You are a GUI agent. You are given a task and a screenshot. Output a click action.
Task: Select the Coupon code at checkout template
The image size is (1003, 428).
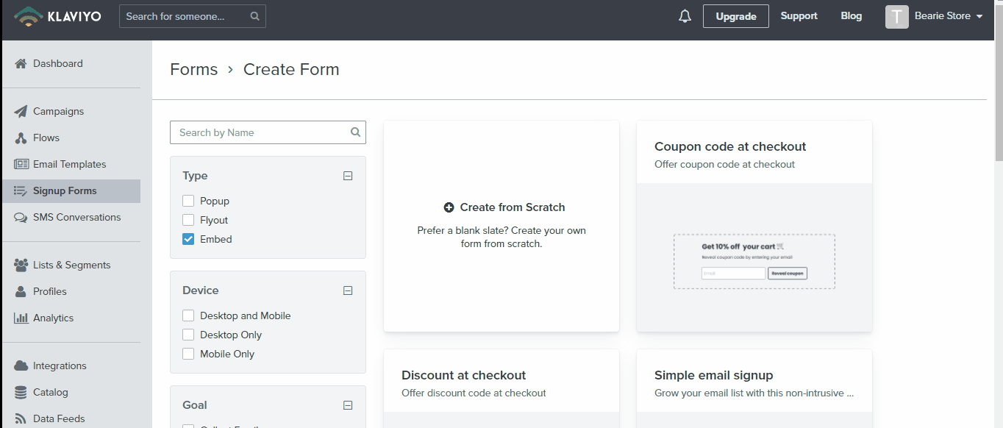[x=754, y=227]
